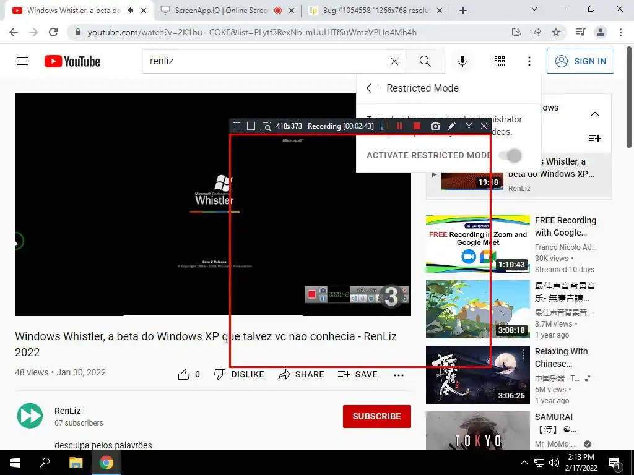Choose recorder region search selection icon

266,126
